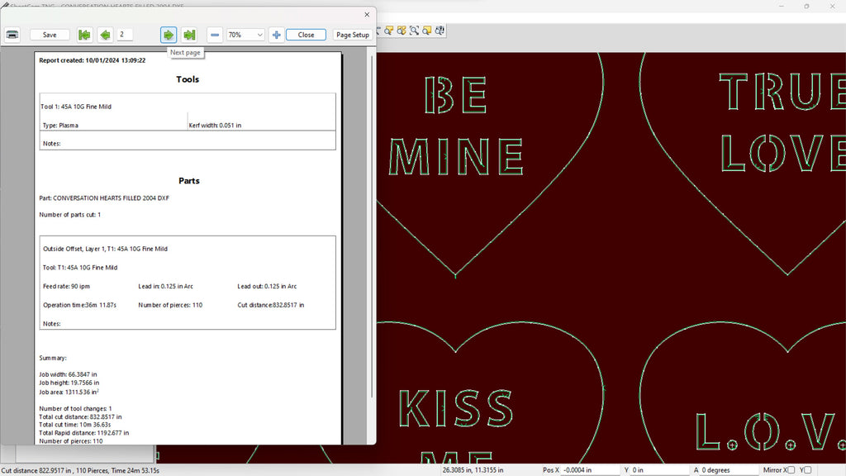Screen dimensions: 846x476
Task: Click 'Tool 1: 45A 10G Fine Mild' text
Action: (76, 107)
